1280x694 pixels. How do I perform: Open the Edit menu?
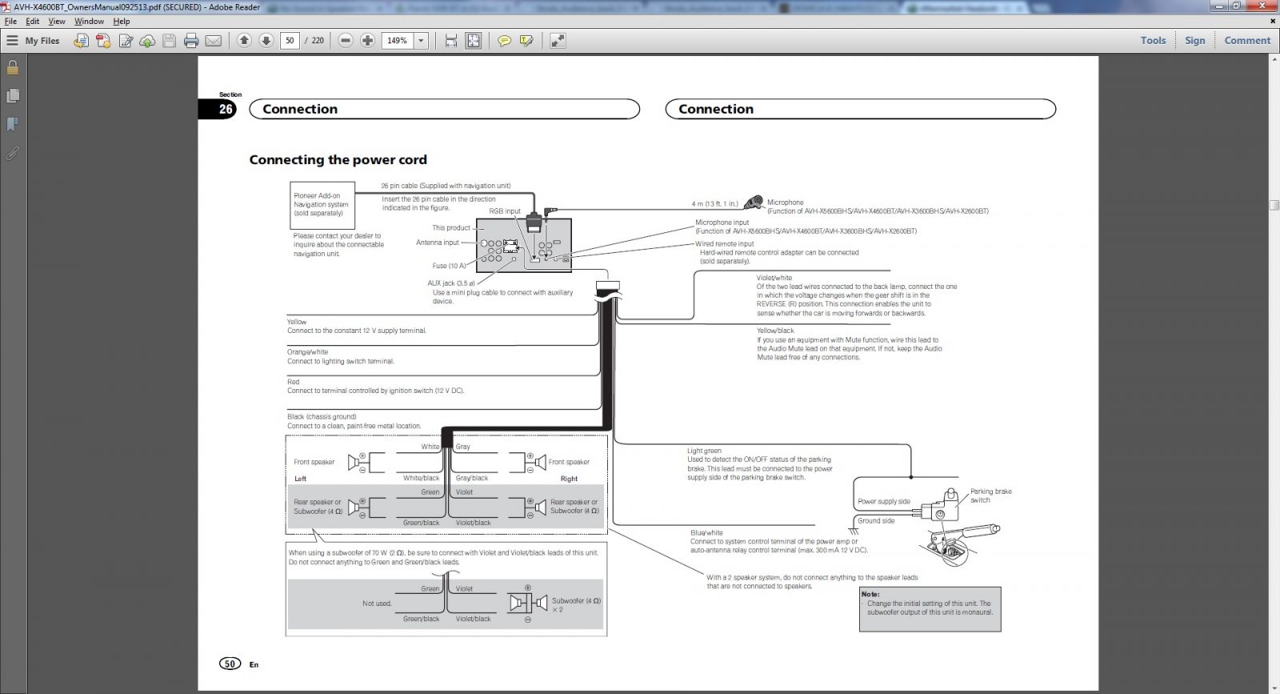point(33,22)
